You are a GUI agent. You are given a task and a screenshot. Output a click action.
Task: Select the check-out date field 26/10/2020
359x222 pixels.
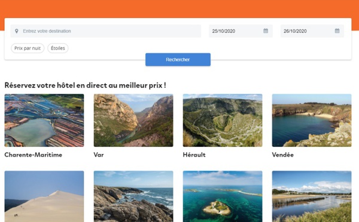[312, 31]
